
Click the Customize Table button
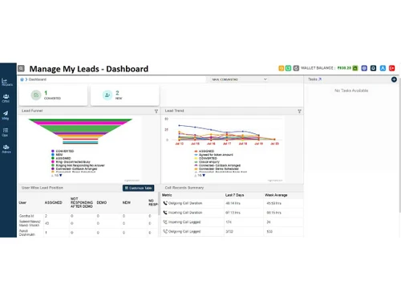click(x=138, y=188)
